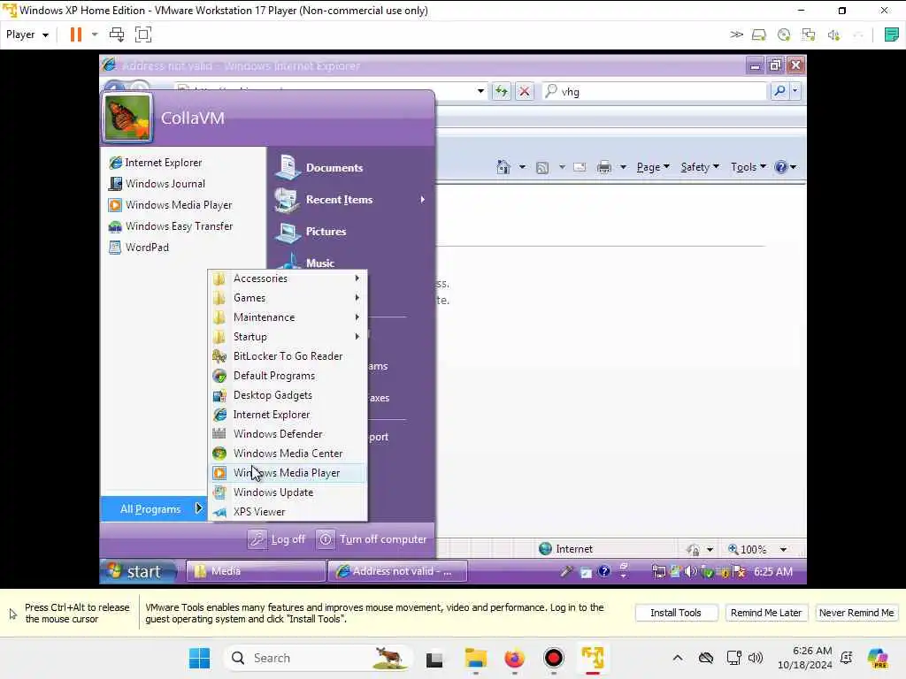Open the Page dropdown menu

coord(653,167)
